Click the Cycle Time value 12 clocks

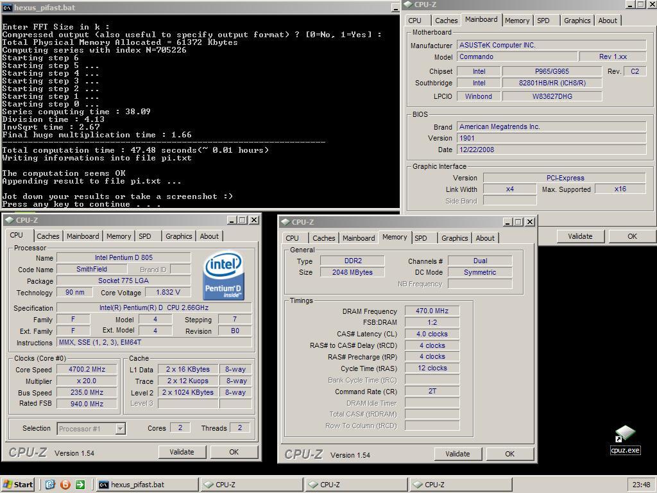(432, 368)
